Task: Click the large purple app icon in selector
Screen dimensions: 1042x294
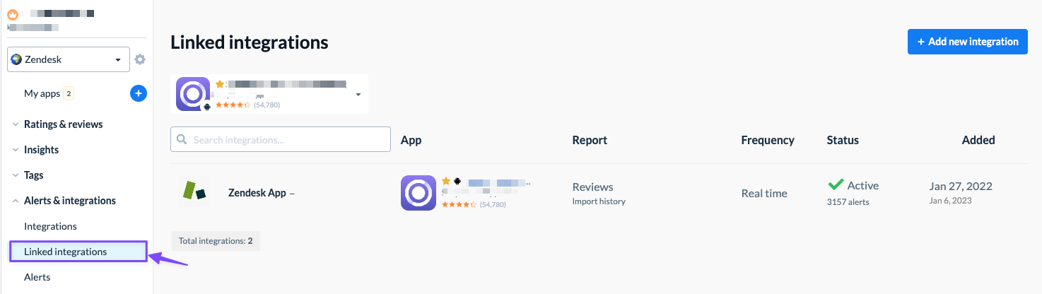Action: click(193, 93)
